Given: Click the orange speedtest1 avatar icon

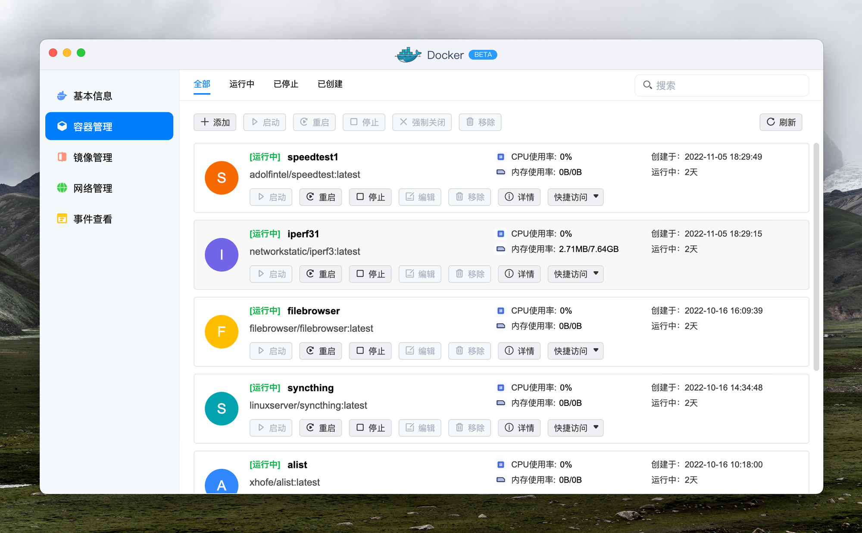Looking at the screenshot, I should [221, 178].
